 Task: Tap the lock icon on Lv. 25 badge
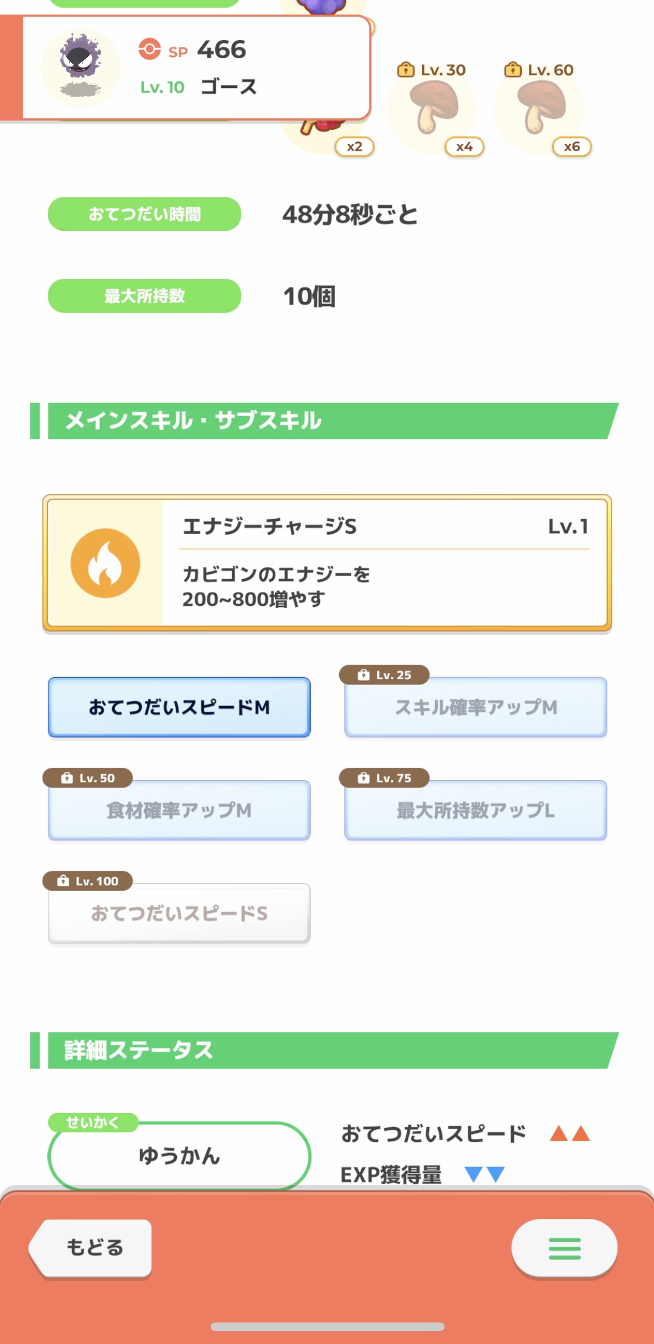[364, 675]
